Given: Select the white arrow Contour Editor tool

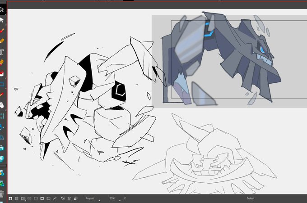Looking at the screenshot, I should click(x=2, y=20).
